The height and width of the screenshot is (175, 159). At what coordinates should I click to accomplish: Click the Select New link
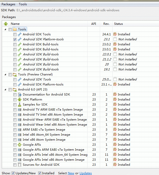pyautogui.click(x=71, y=173)
